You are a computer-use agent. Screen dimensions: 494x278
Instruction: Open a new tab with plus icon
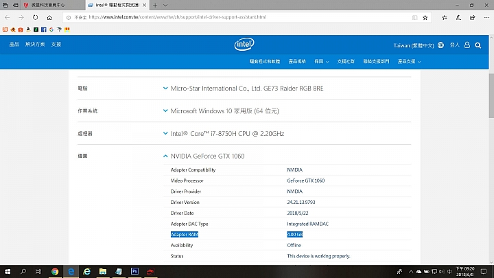[x=155, y=5]
